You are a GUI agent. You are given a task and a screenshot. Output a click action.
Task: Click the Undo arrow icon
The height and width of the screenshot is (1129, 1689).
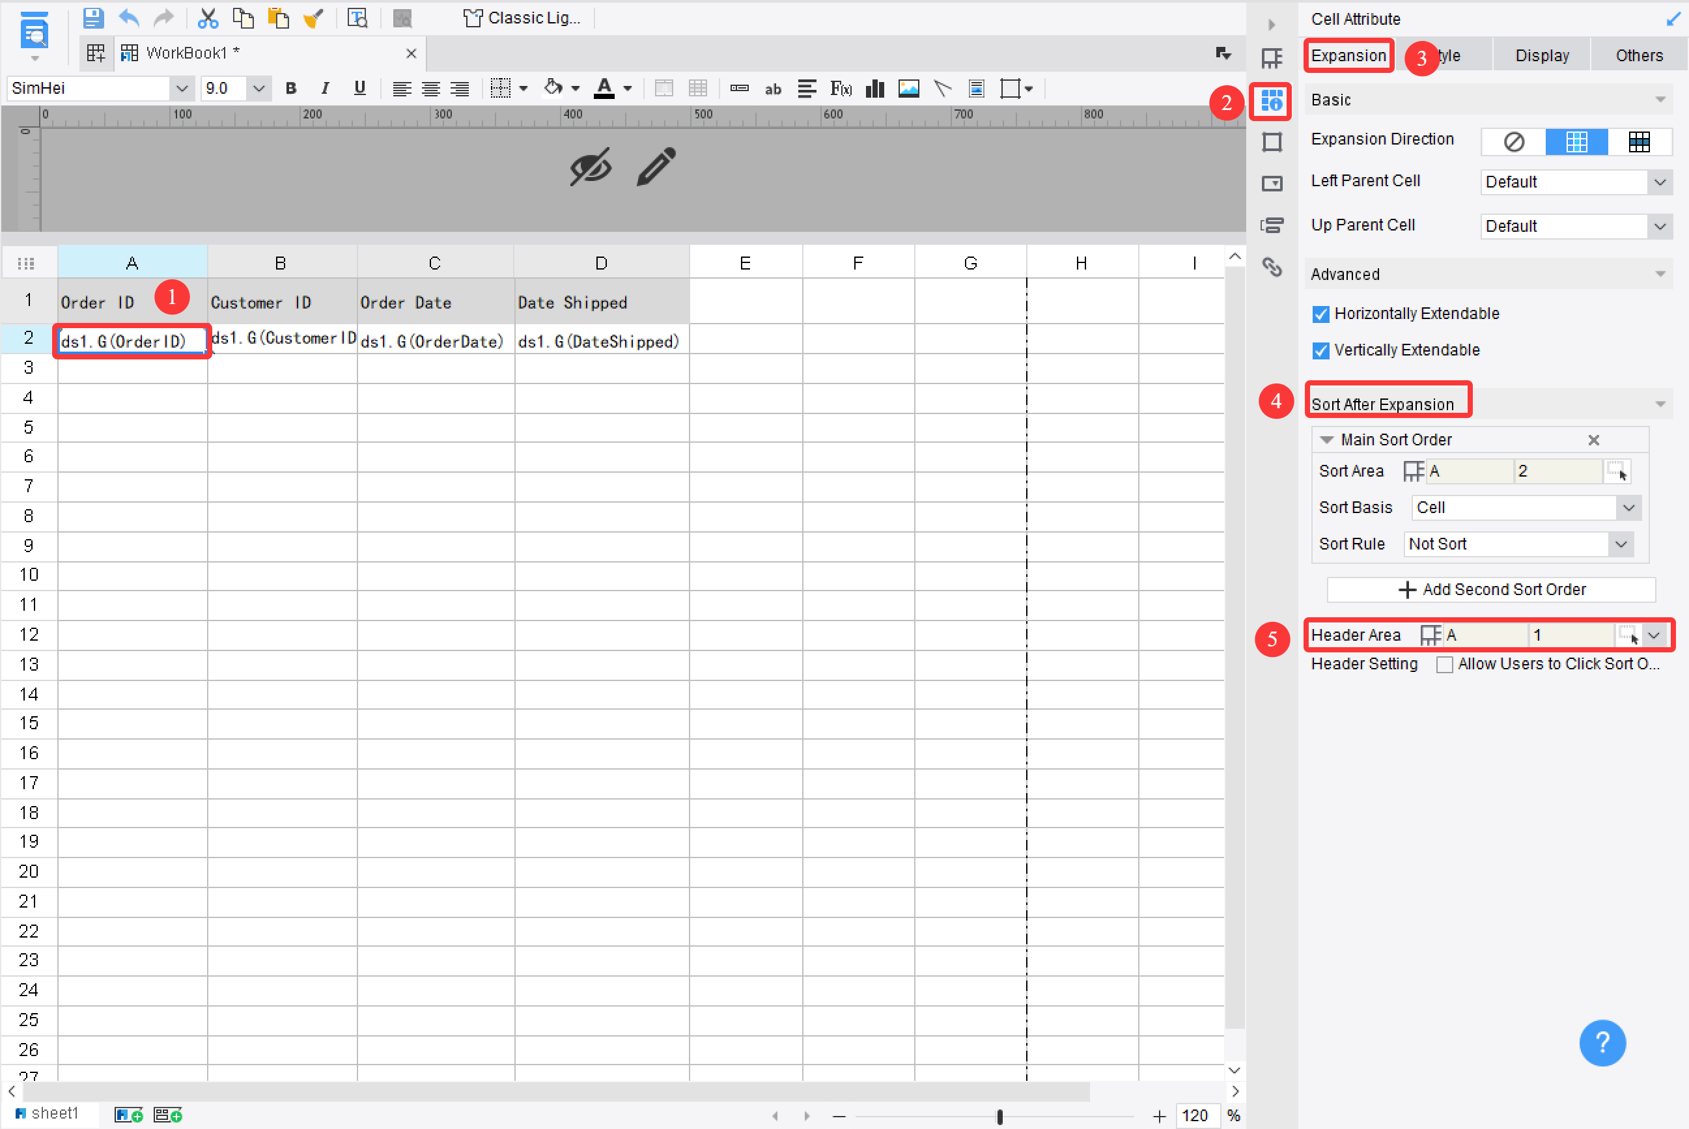point(129,18)
